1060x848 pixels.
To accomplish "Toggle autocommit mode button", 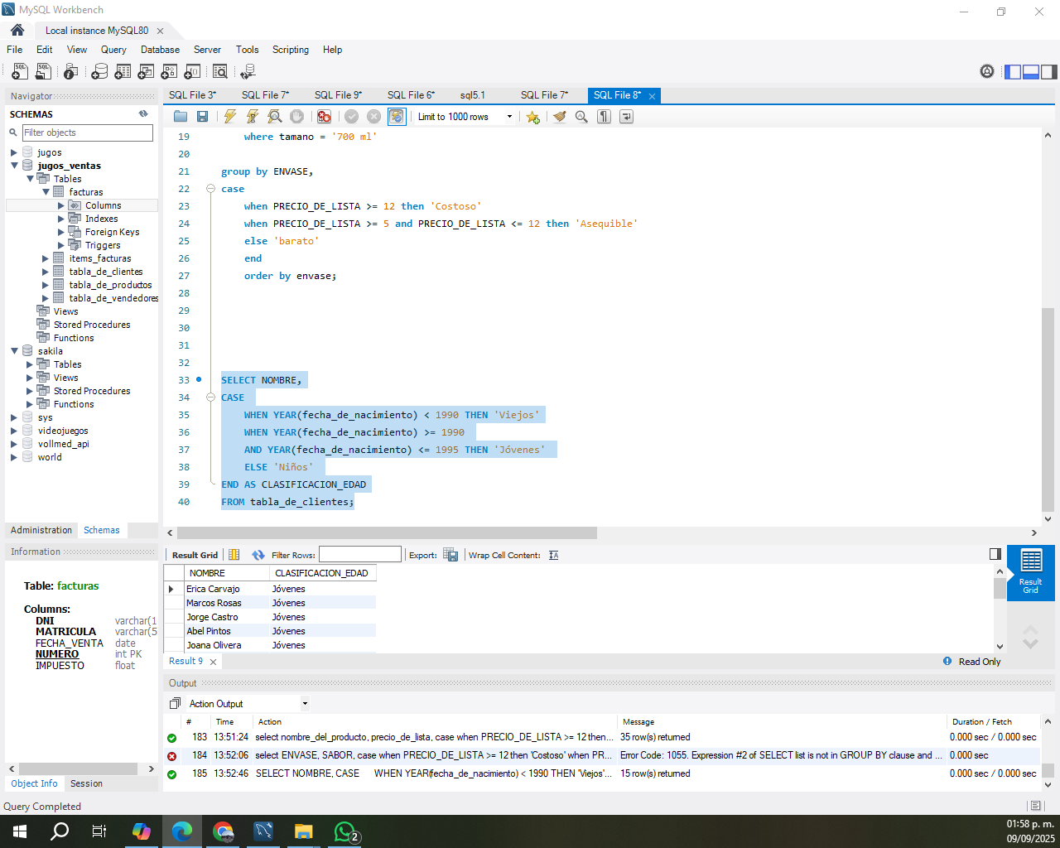I will (397, 117).
